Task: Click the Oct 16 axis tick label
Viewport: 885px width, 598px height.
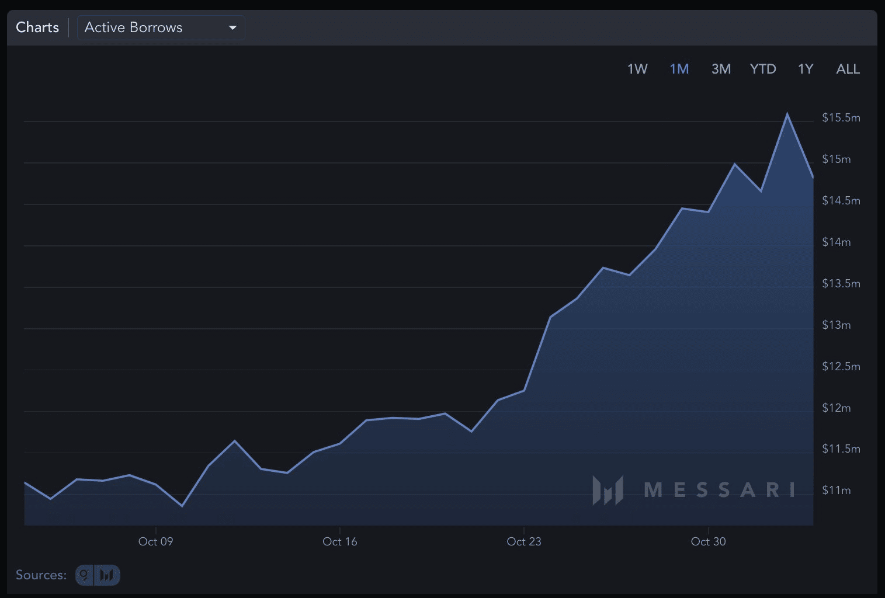Action: point(339,541)
